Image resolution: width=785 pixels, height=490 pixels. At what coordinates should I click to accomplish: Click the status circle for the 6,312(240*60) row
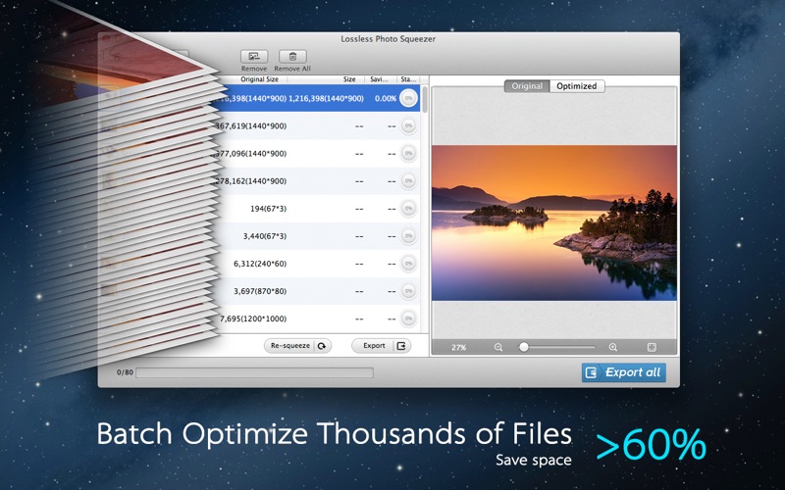click(x=408, y=264)
